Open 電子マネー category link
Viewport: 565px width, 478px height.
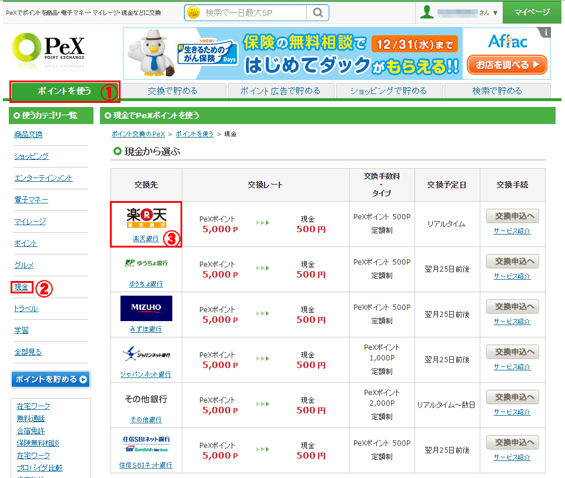(31, 200)
